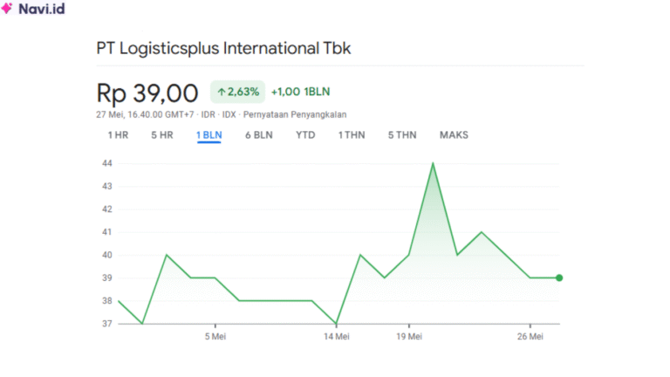Click the '44' y-axis value
This screenshot has width=670, height=377.
click(x=106, y=163)
